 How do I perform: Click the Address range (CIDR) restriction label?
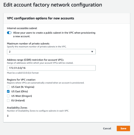tap(35, 60)
